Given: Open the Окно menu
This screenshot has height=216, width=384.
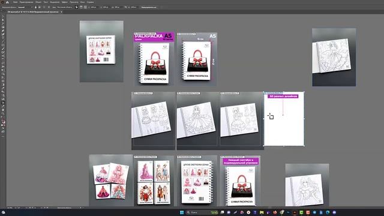Looking at the screenshot, I should [x=83, y=2].
